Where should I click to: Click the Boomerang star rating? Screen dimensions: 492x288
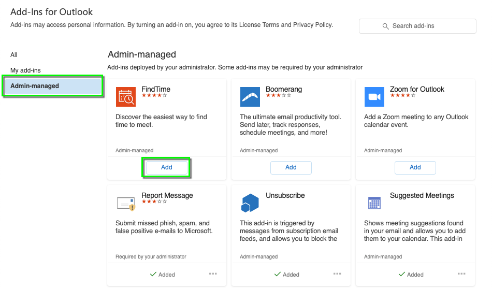tap(278, 95)
